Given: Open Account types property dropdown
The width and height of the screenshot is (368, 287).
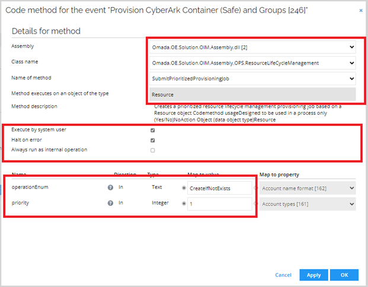Looking at the screenshot, I should pyautogui.click(x=308, y=204).
